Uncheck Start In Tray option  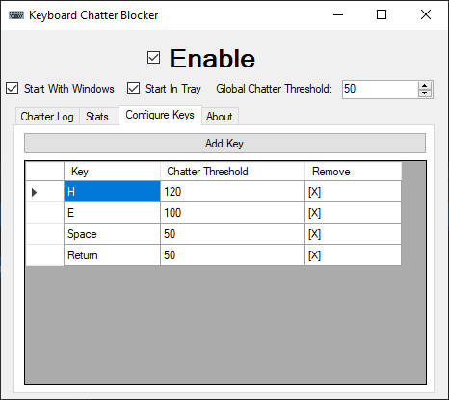pos(133,89)
